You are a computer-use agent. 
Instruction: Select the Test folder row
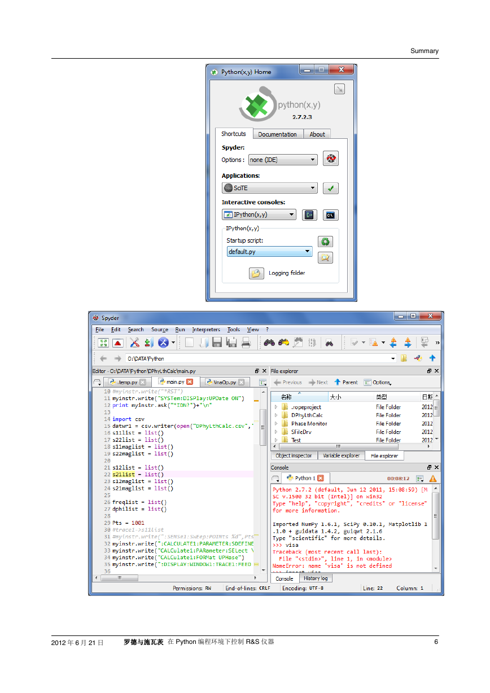352,440
